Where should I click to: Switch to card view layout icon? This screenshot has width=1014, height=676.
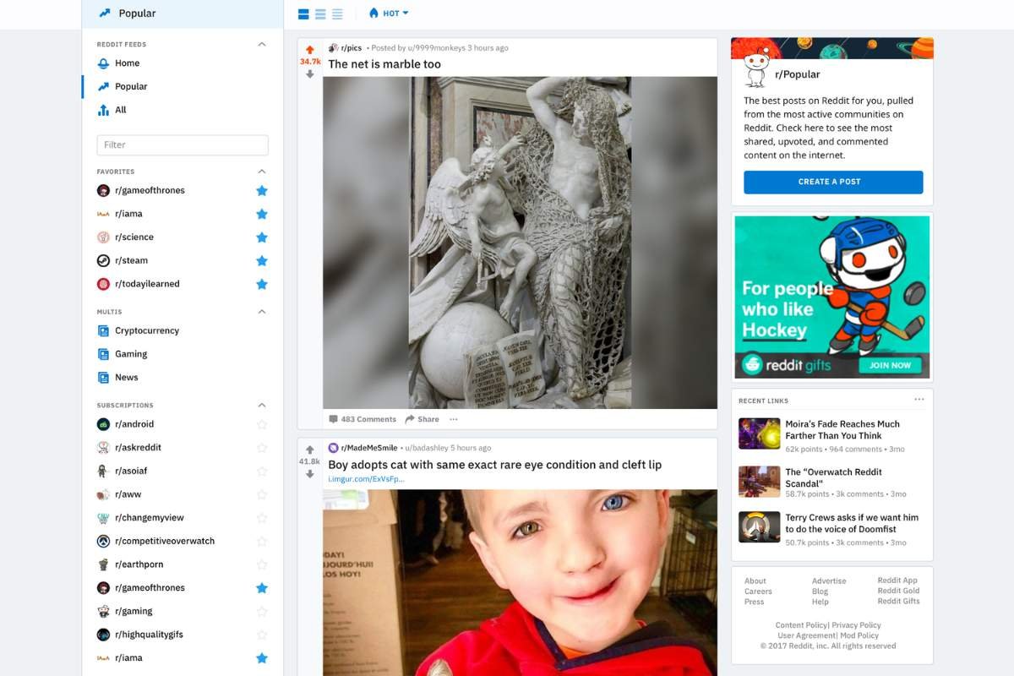(304, 14)
